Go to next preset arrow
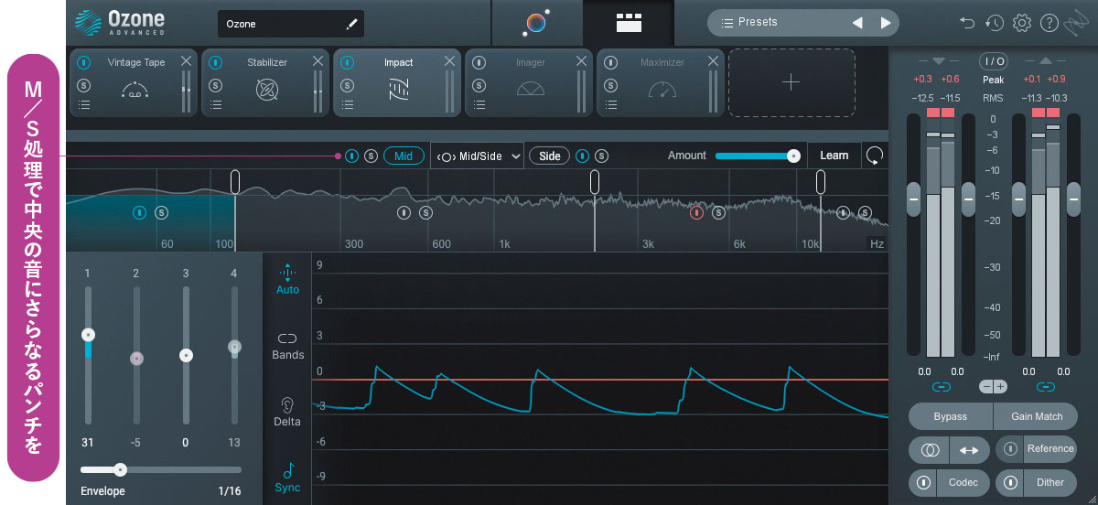 [885, 23]
